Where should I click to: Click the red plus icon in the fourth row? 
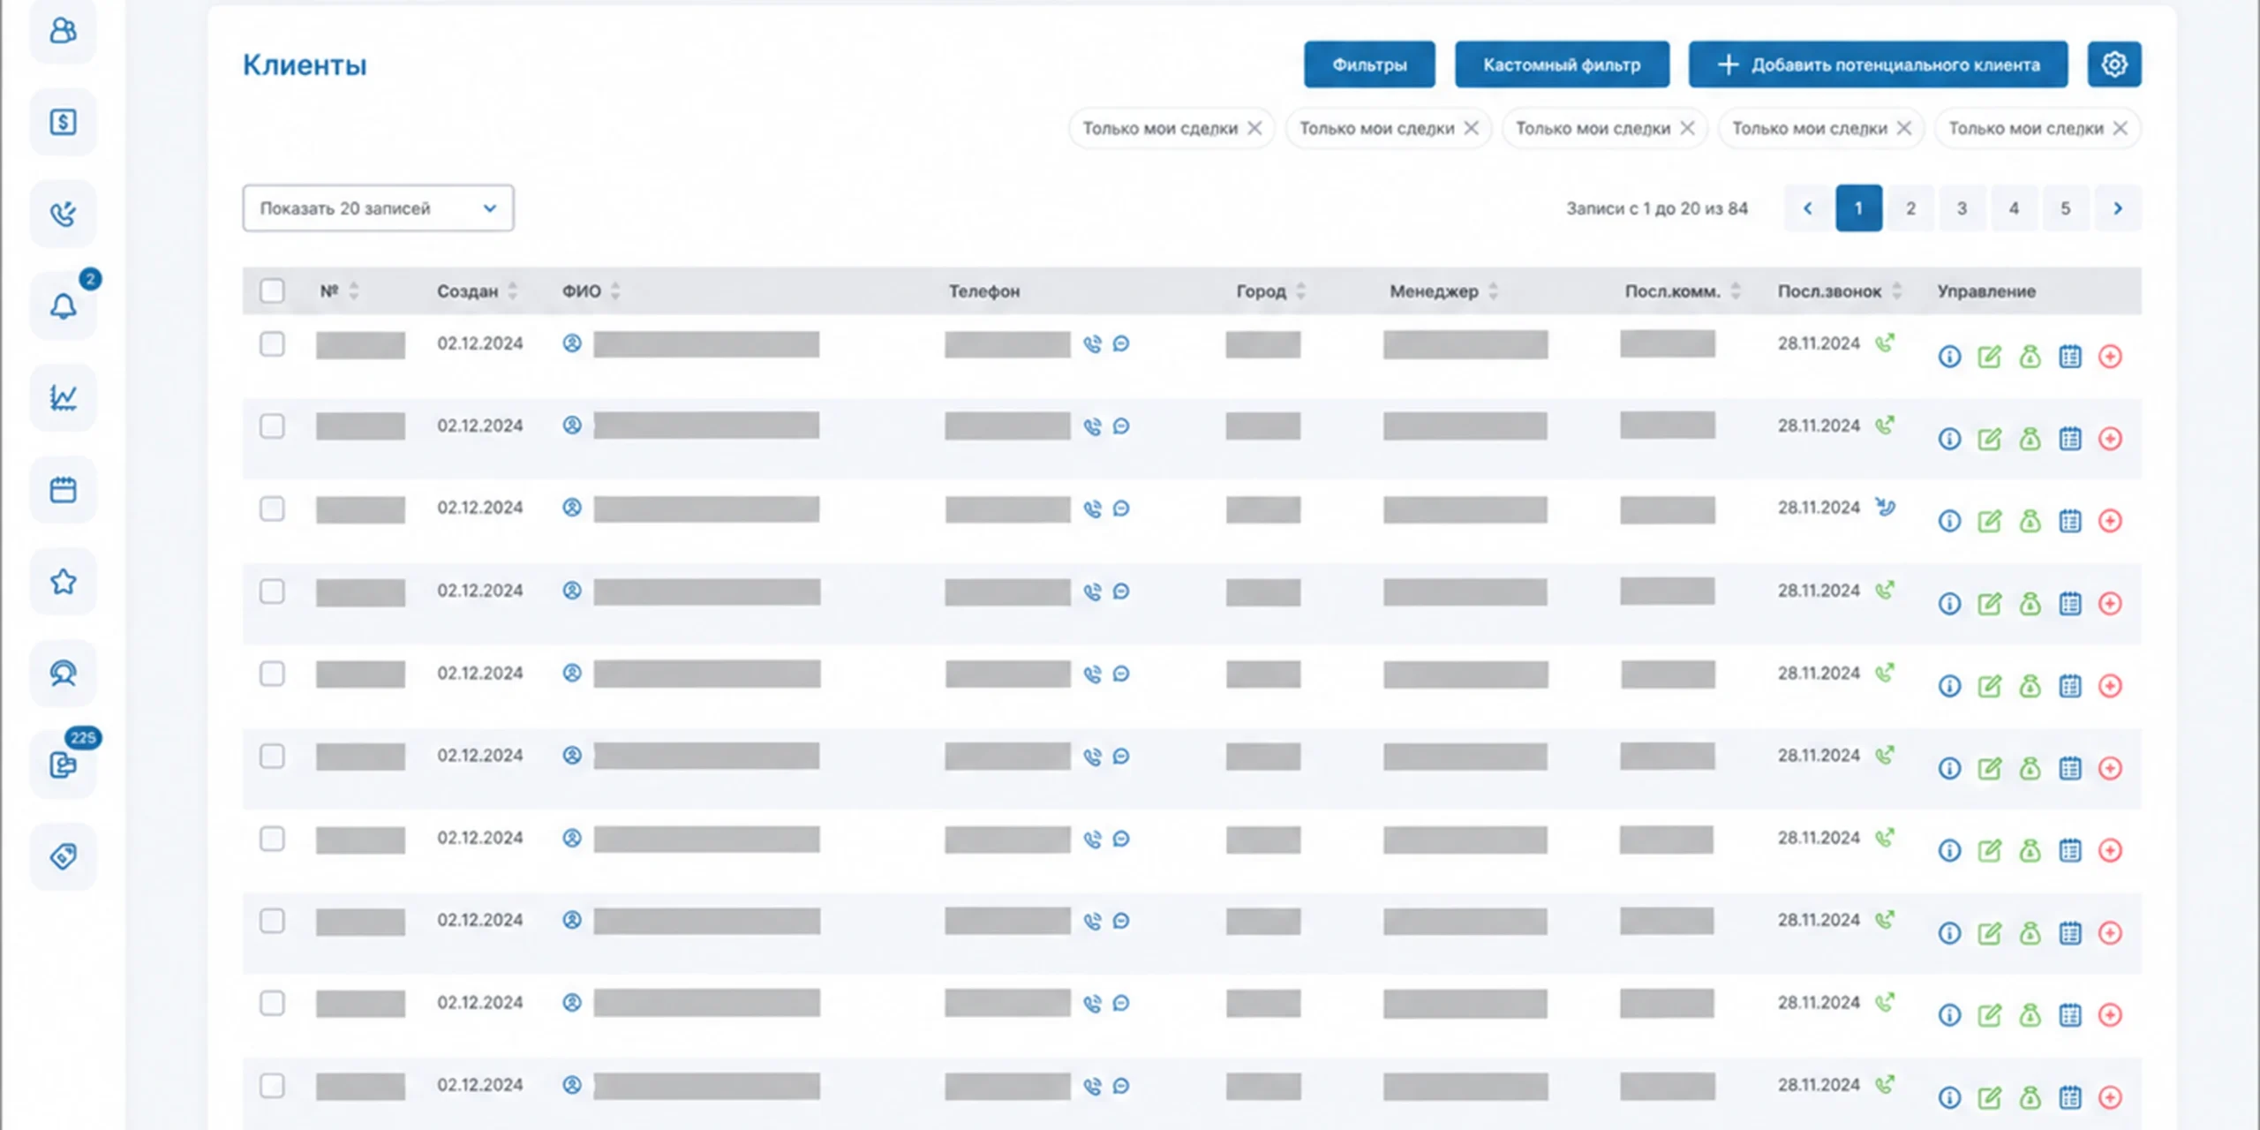2110,604
